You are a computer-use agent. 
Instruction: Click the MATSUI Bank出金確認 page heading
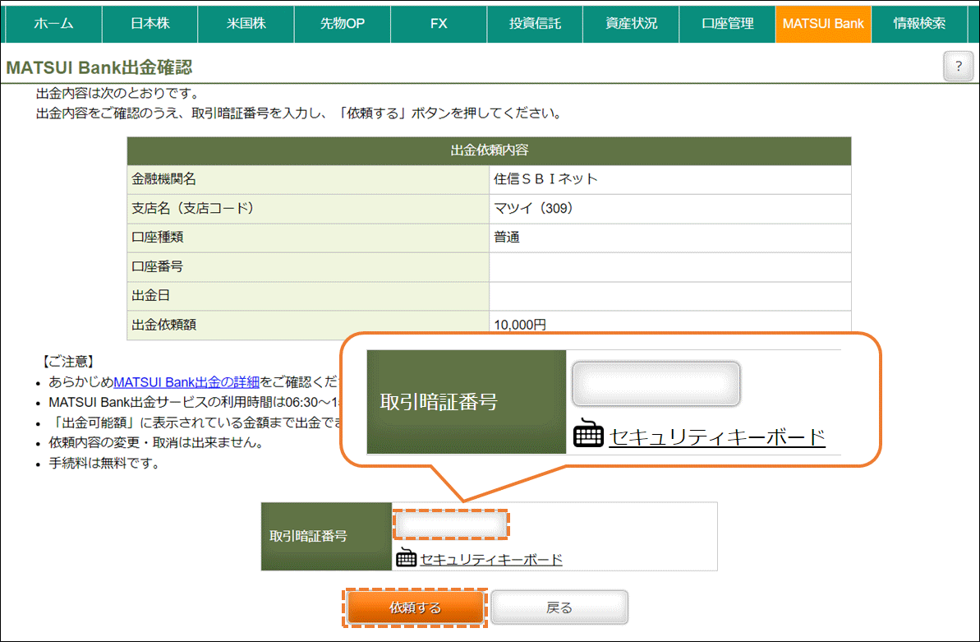(99, 67)
